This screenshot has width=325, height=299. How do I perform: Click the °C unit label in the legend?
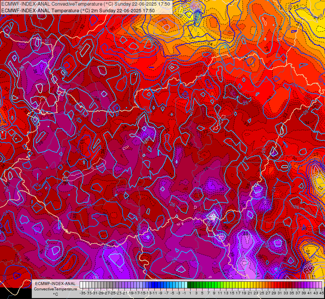pos(55,294)
